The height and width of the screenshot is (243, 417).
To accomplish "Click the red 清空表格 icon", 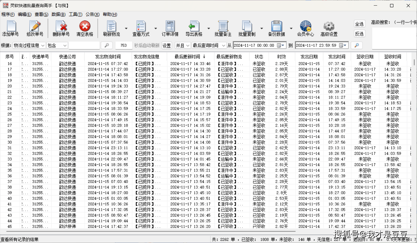I will (85, 26).
